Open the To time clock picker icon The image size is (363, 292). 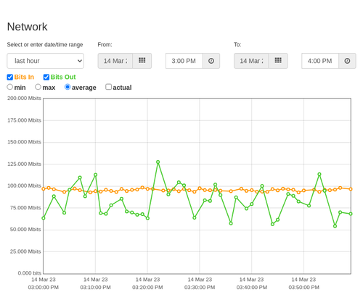pos(347,61)
